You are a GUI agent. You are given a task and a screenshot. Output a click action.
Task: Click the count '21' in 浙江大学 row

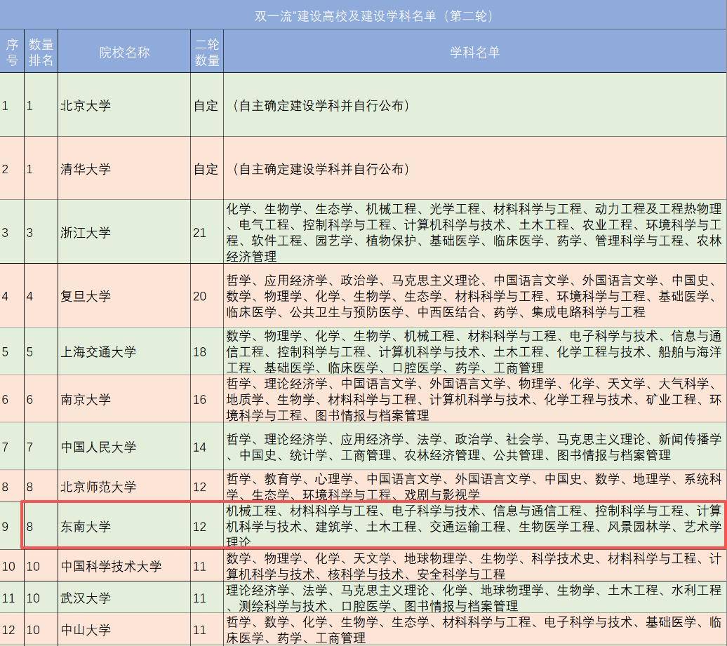pos(201,232)
